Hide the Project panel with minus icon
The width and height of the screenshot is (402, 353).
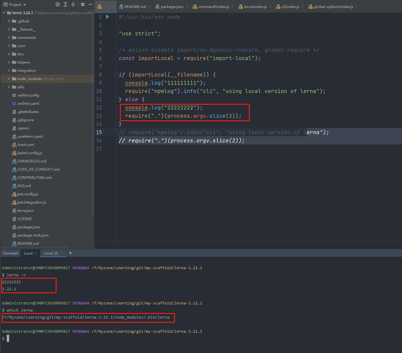point(90,4)
